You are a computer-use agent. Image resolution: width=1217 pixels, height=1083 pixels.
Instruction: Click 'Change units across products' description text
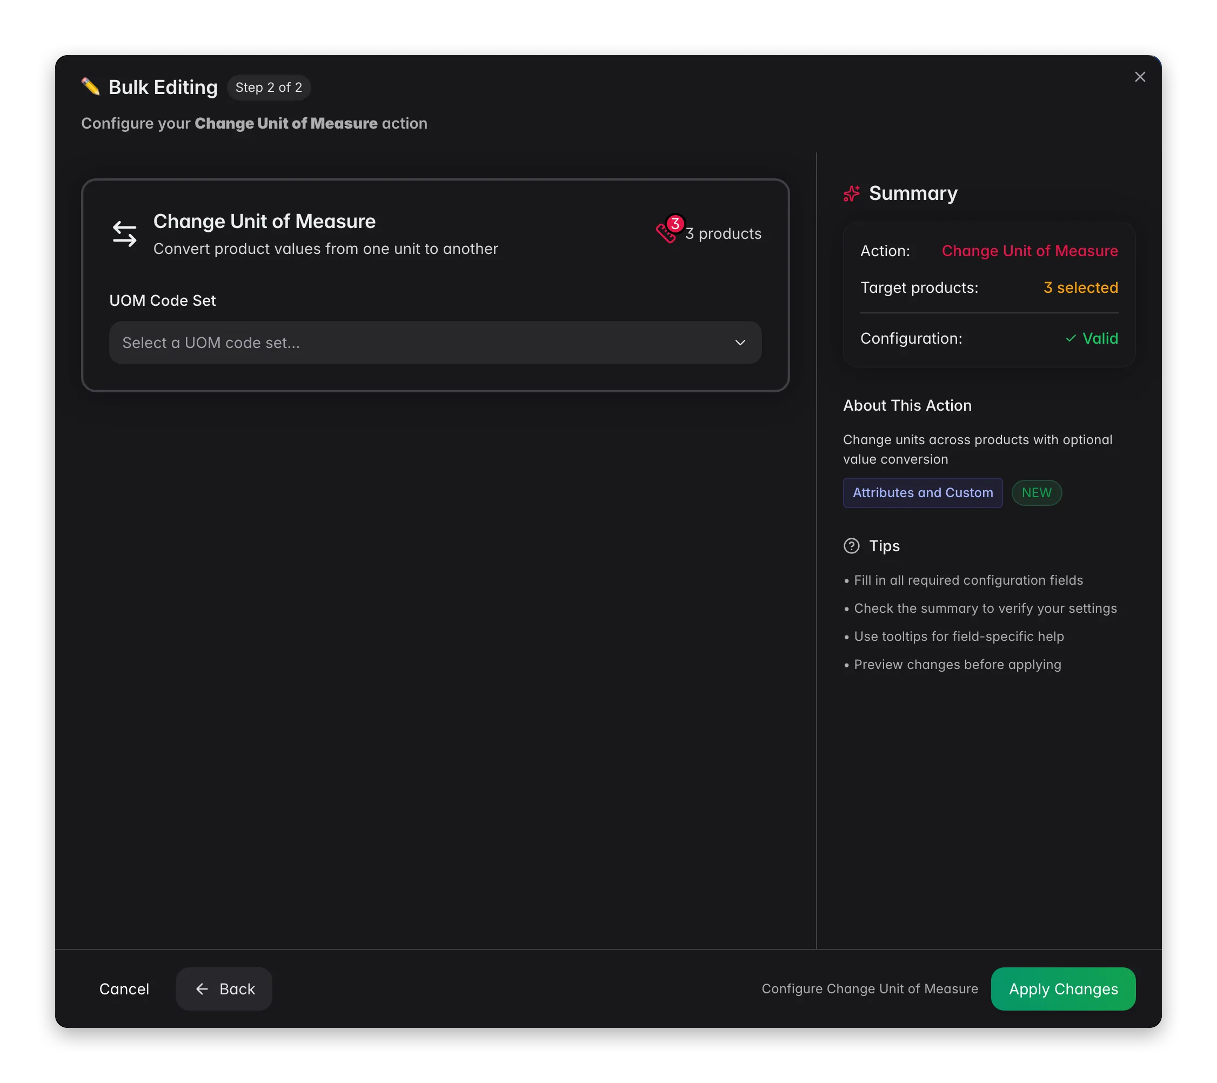coord(978,450)
